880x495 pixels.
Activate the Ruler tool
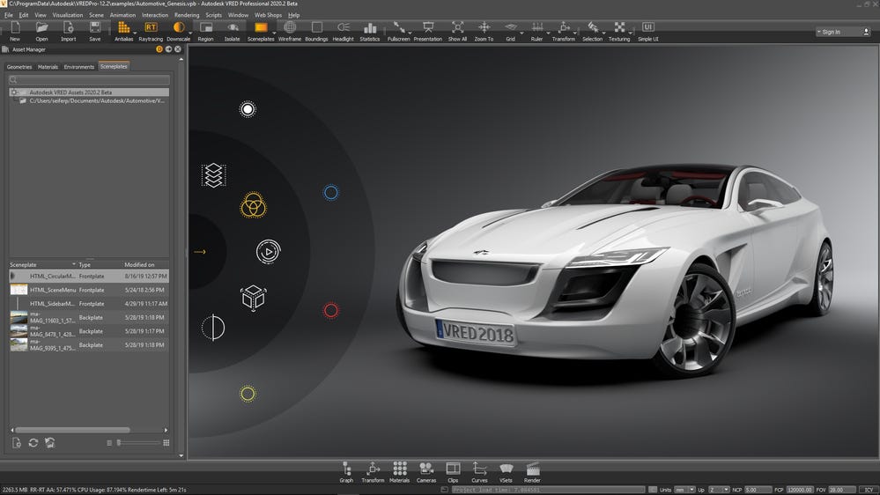537,31
